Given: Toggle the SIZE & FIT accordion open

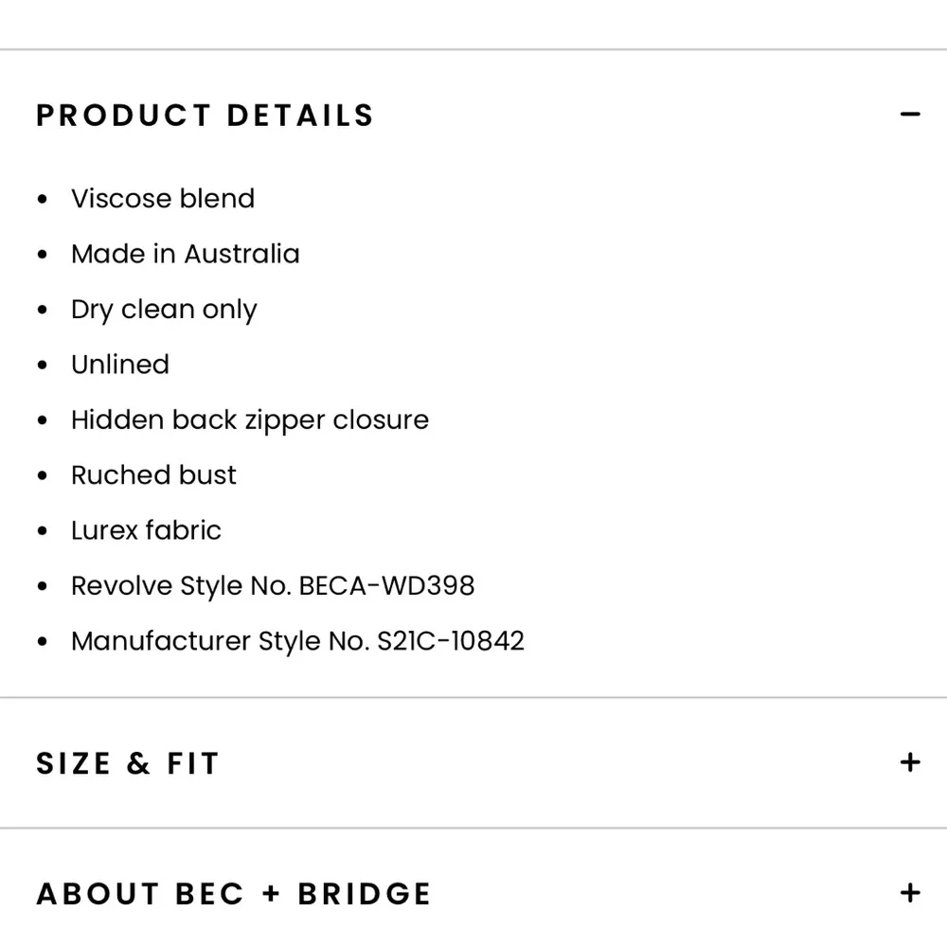Looking at the screenshot, I should [128, 763].
